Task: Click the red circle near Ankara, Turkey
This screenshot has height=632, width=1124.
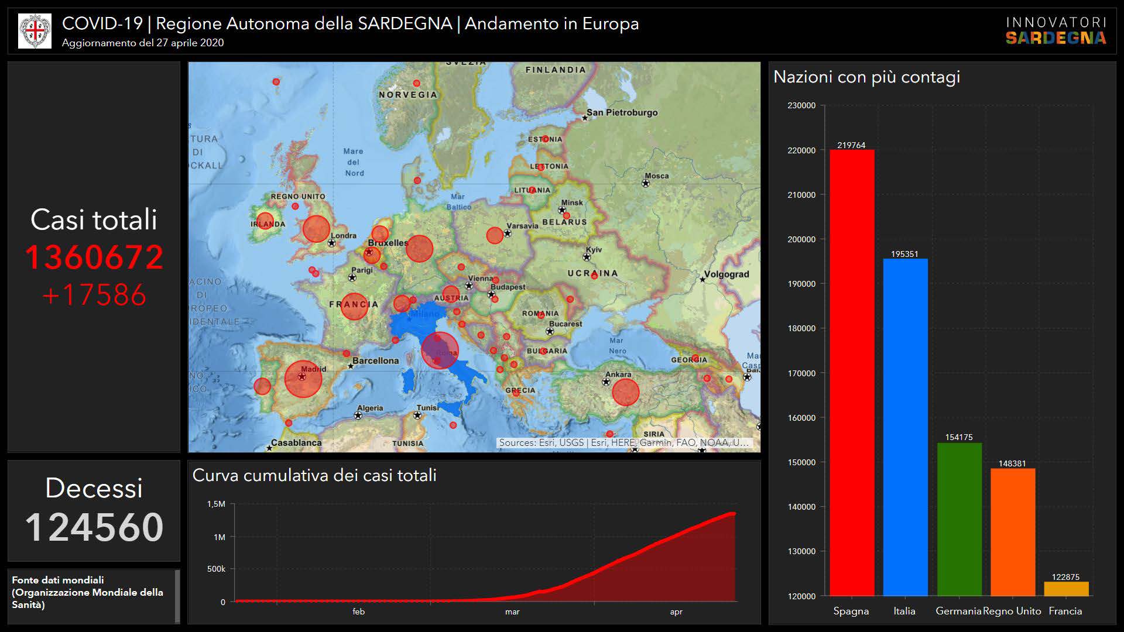Action: [x=625, y=392]
